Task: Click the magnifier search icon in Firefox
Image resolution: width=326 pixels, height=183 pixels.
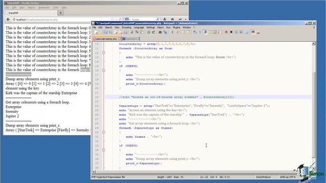Action: click(x=157, y=19)
